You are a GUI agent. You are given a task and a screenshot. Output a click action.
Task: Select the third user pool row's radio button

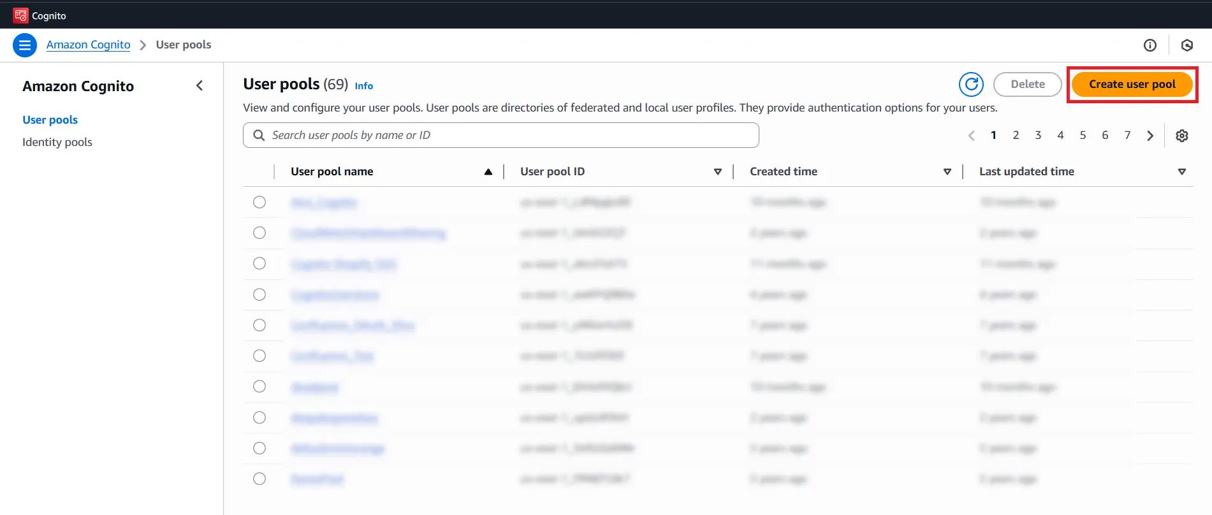(259, 263)
